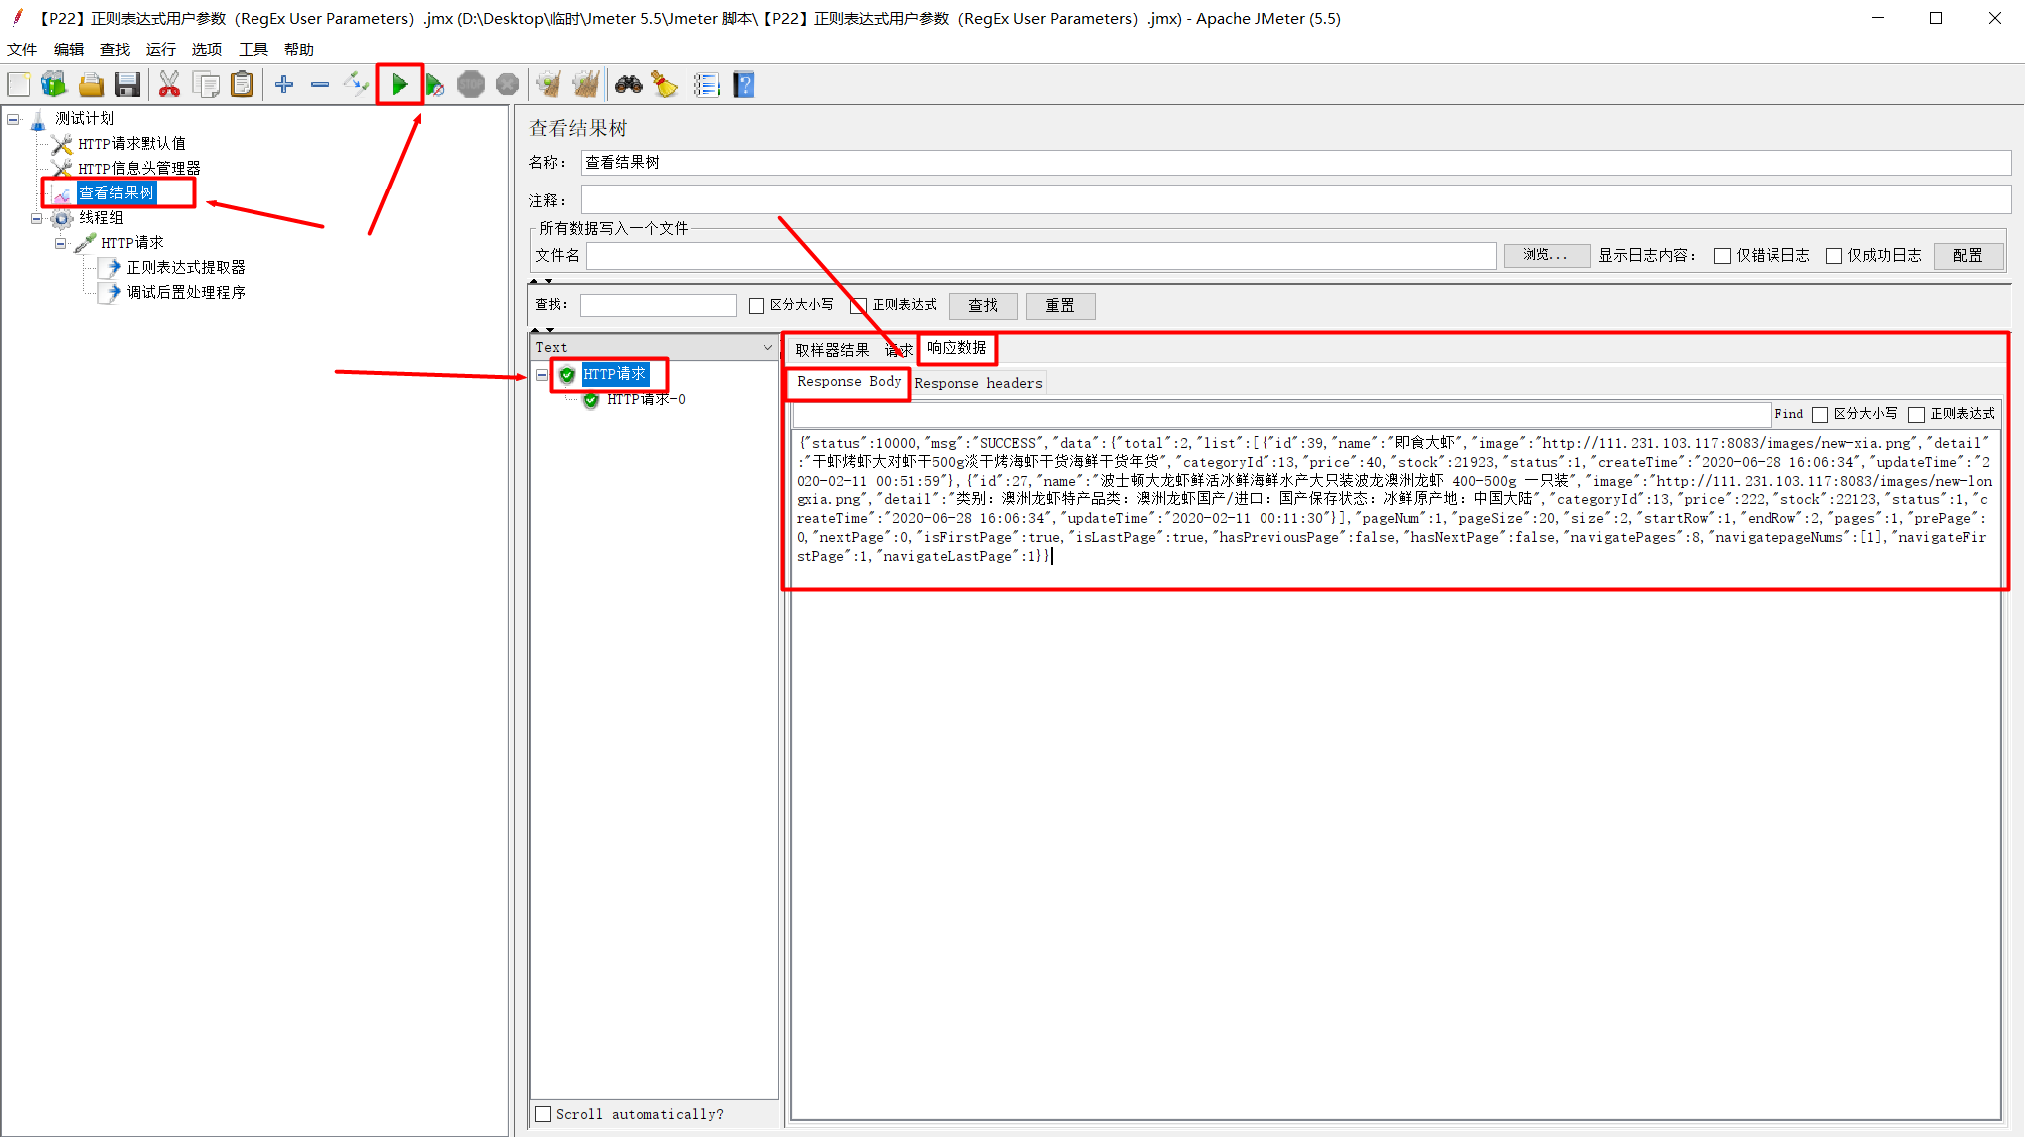Collapse the 线程组 expander
This screenshot has height=1137, width=2025.
pyautogui.click(x=37, y=218)
